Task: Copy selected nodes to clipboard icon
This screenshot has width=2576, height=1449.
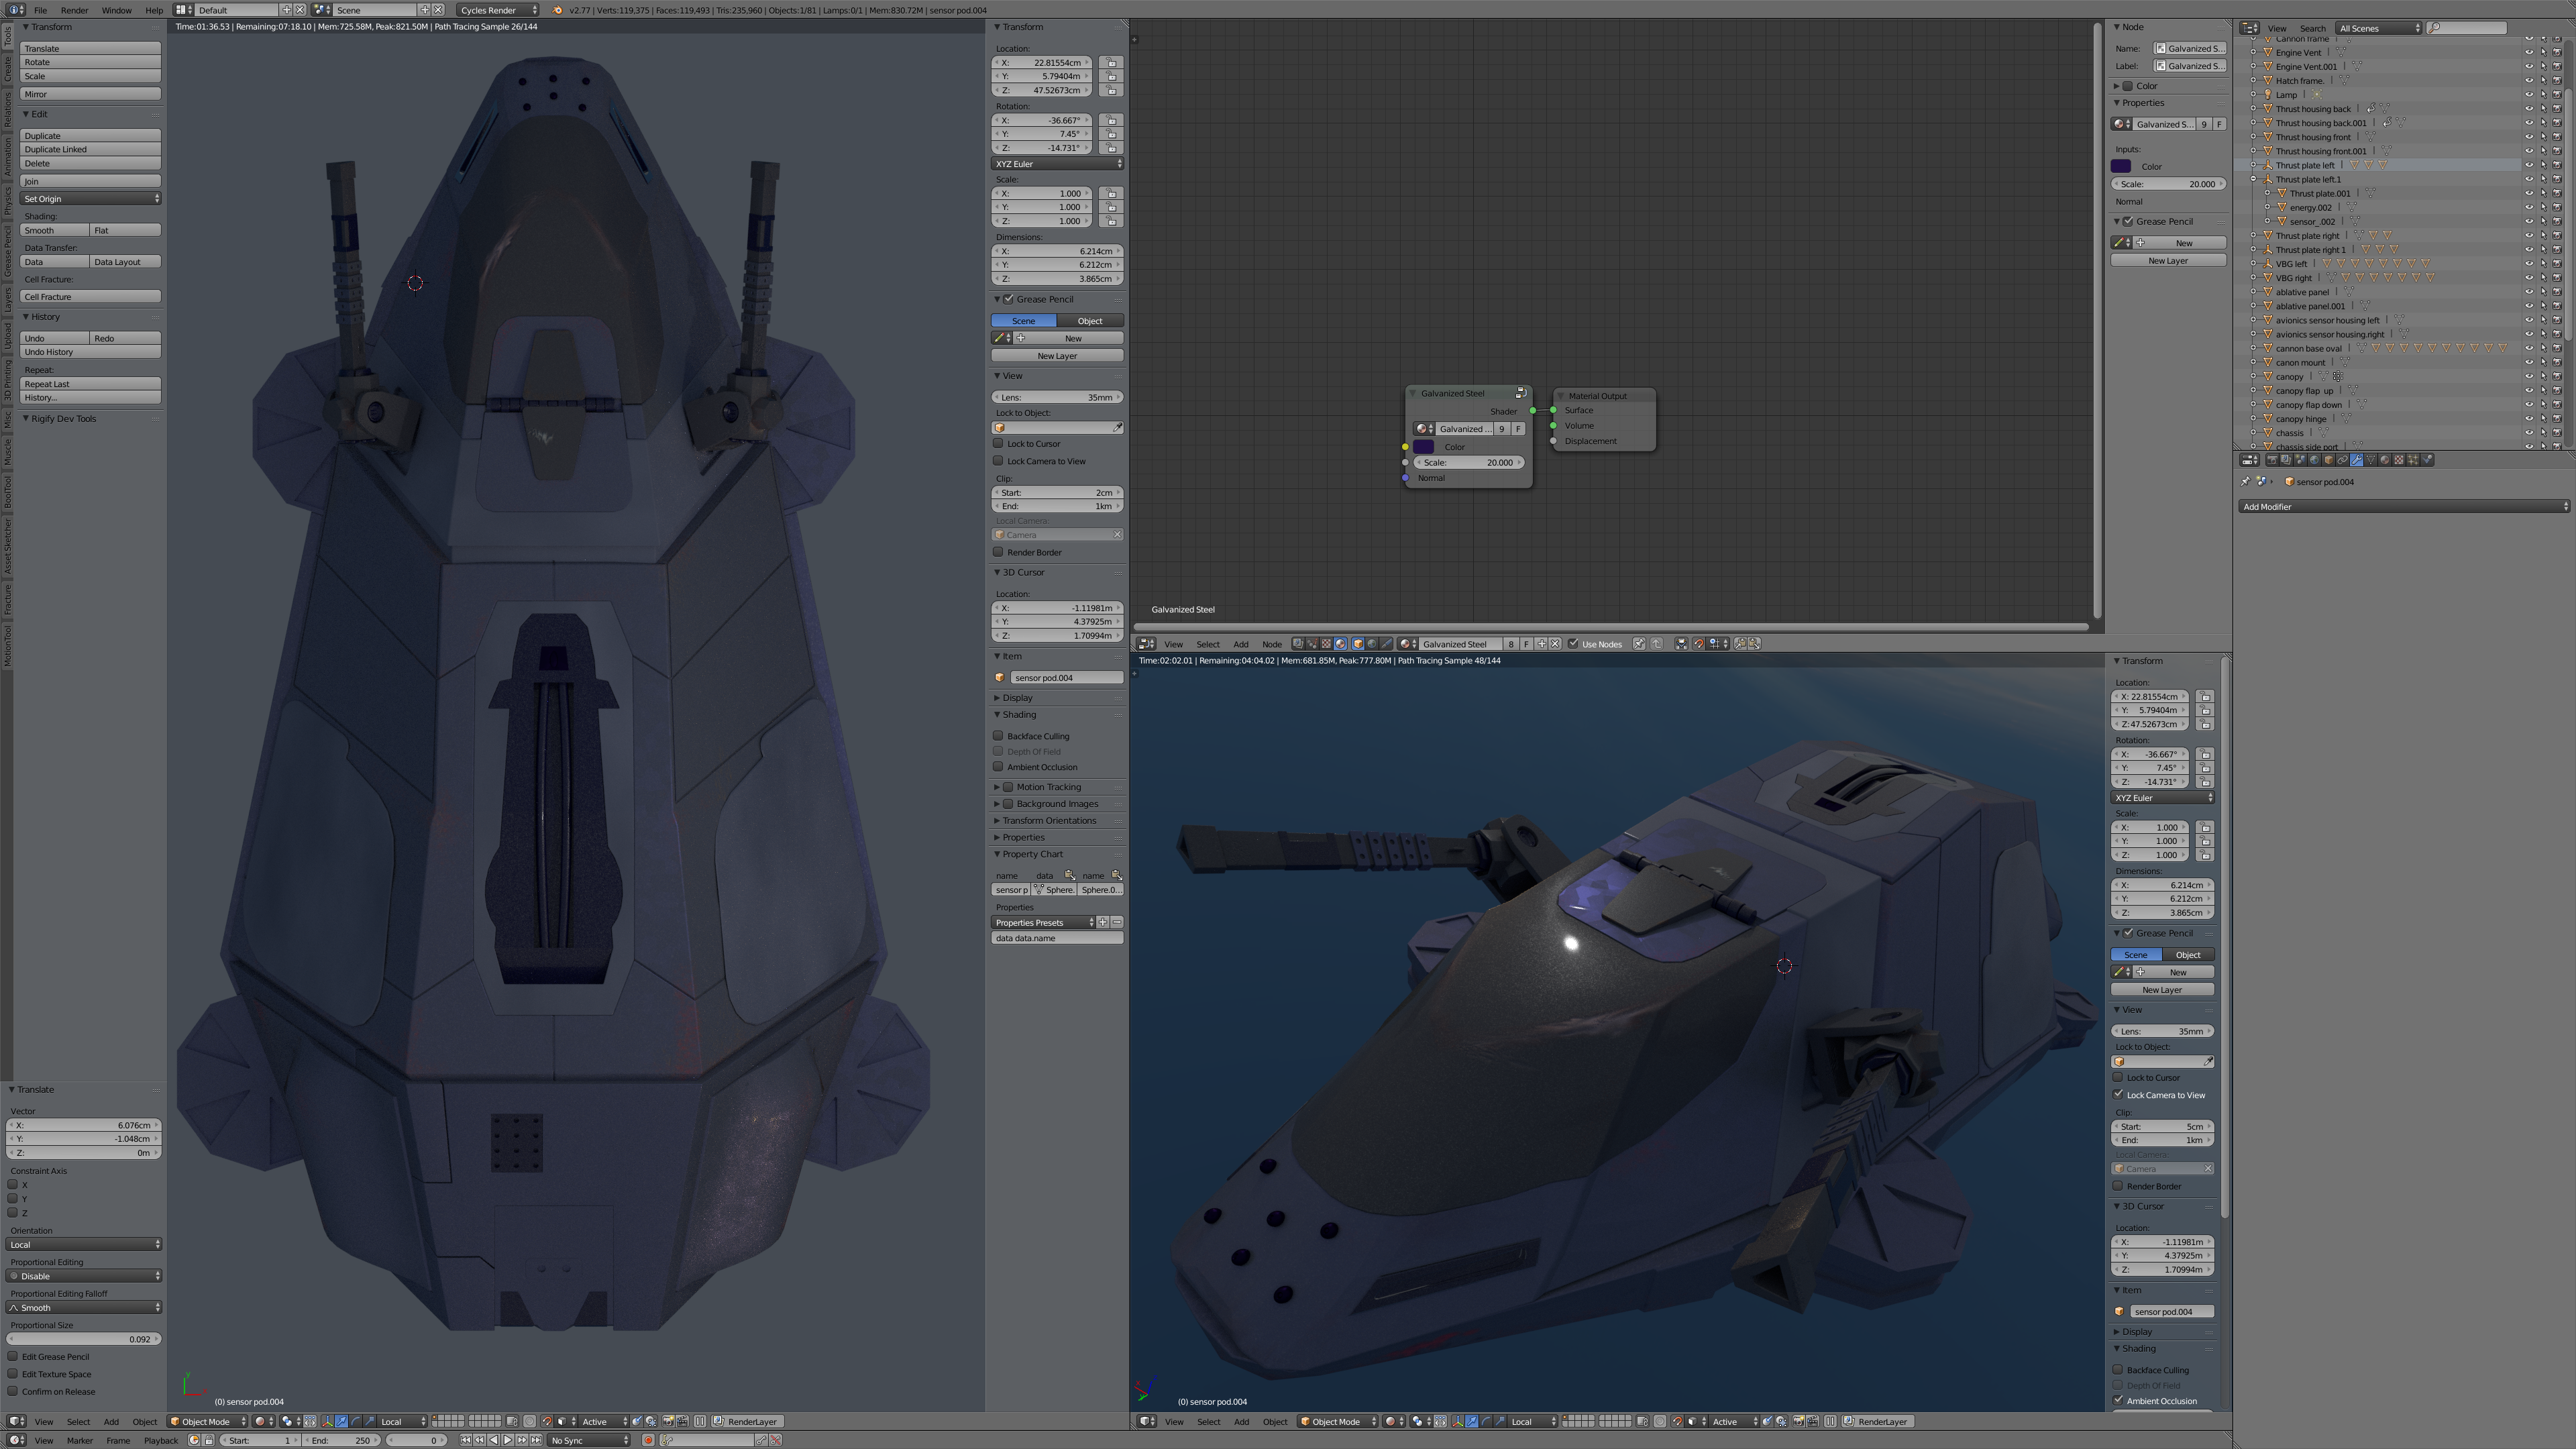Action: pos(1741,644)
